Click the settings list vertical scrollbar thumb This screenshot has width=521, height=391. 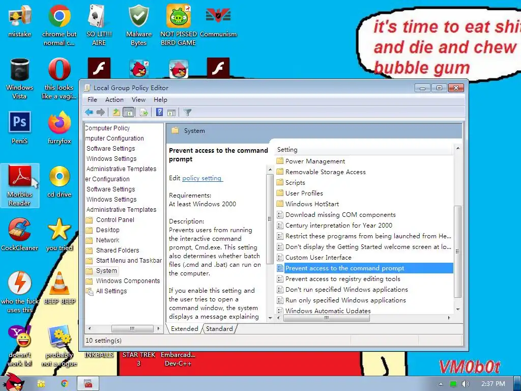click(457, 252)
